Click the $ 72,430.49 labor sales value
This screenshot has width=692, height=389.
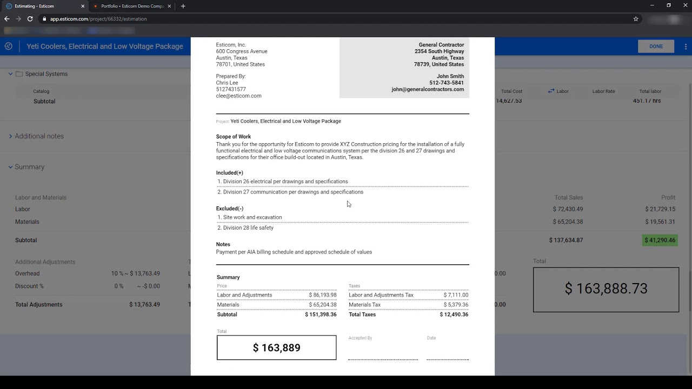(568, 209)
